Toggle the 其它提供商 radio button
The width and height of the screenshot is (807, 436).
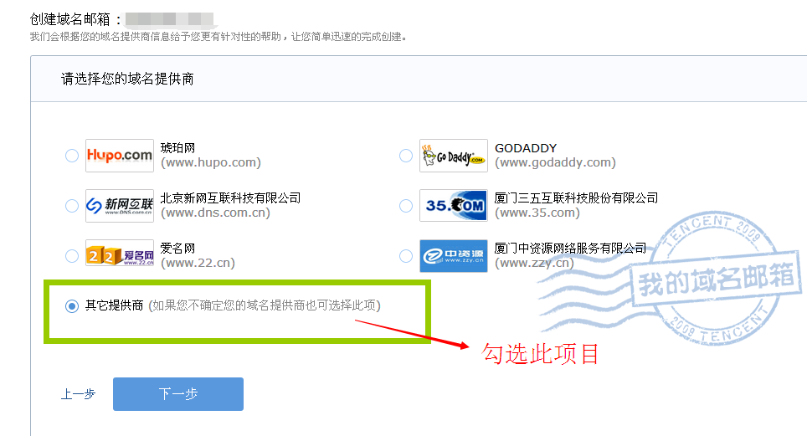[72, 306]
